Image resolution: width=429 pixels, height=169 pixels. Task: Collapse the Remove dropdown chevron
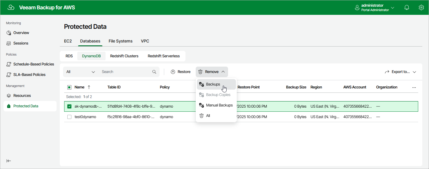click(223, 72)
